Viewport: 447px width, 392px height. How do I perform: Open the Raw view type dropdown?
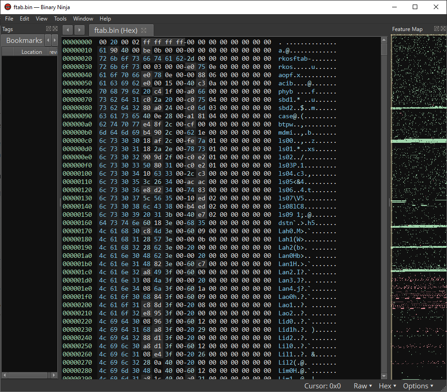[x=362, y=386]
